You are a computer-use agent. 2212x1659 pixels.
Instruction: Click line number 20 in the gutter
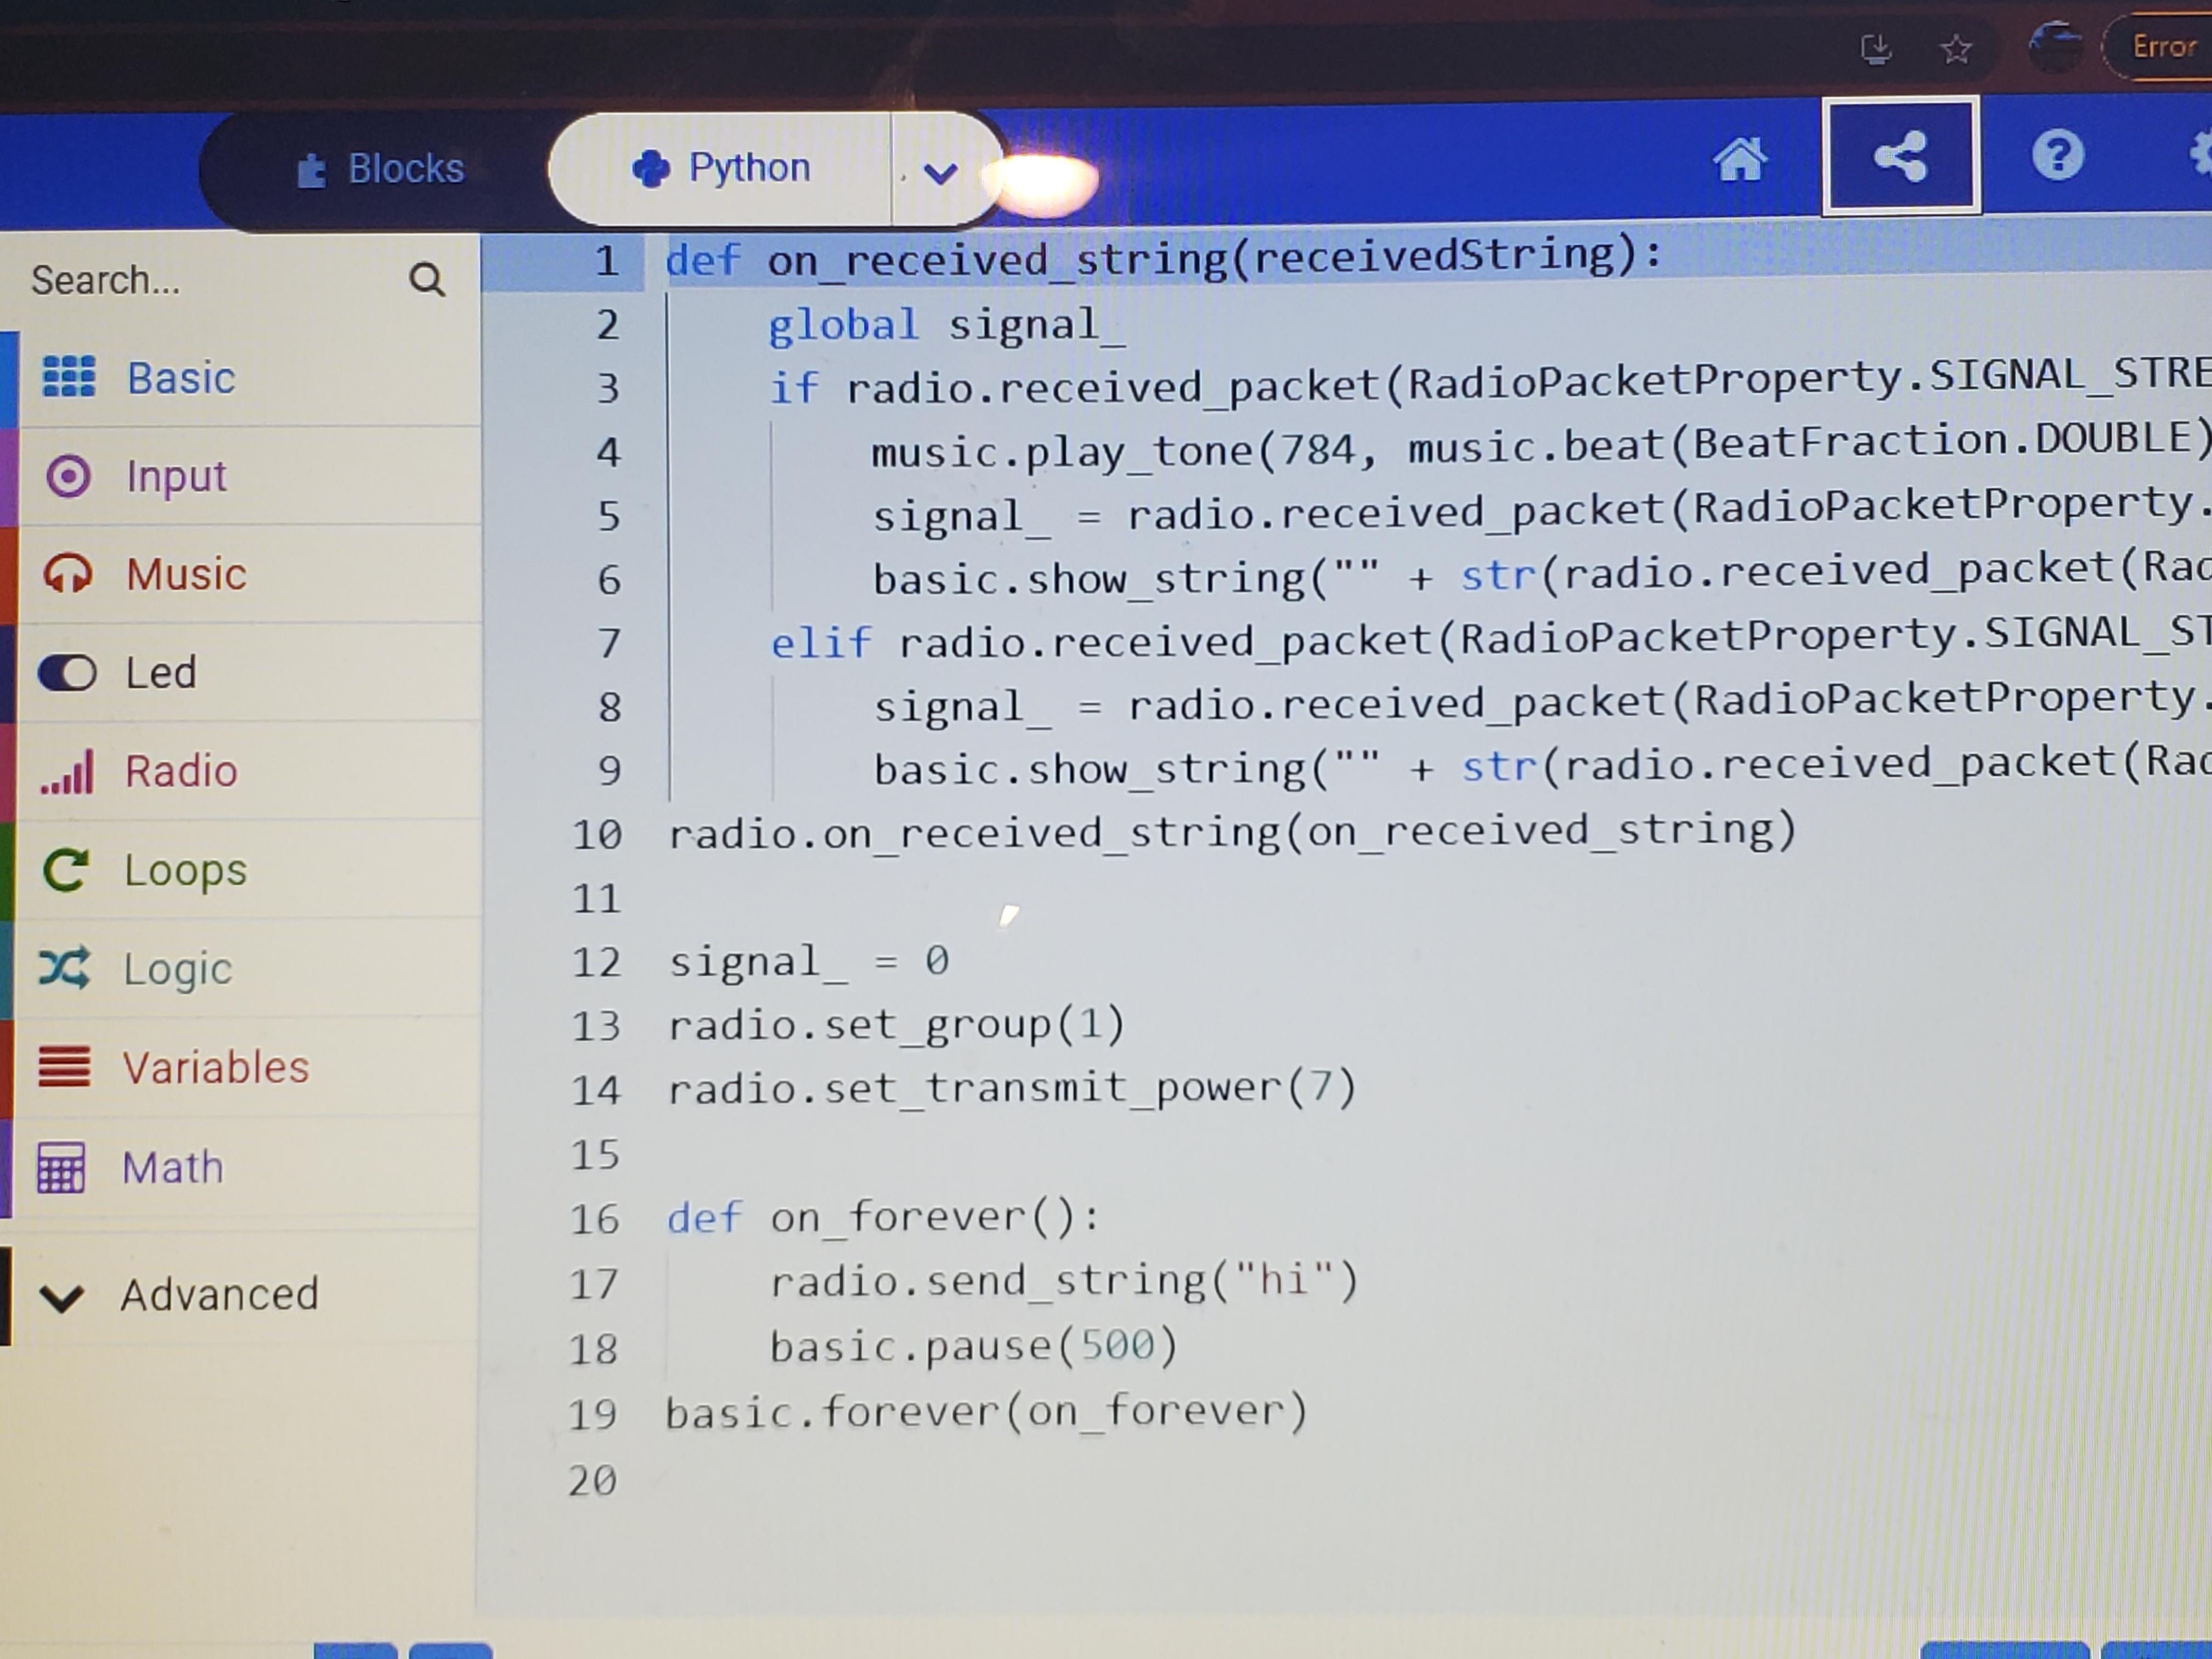coord(592,1480)
